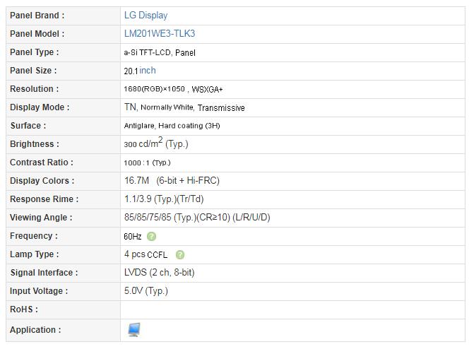Click the monitor application icon
The image size is (469, 354).
[x=134, y=330]
